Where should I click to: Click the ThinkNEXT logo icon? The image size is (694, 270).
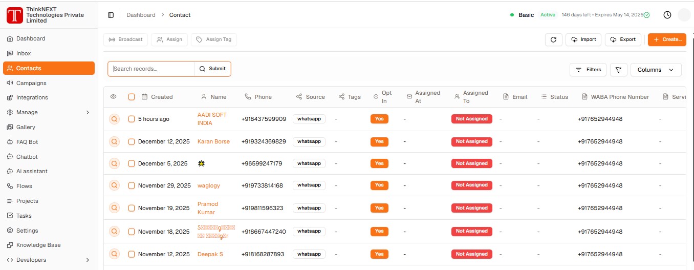click(x=15, y=15)
